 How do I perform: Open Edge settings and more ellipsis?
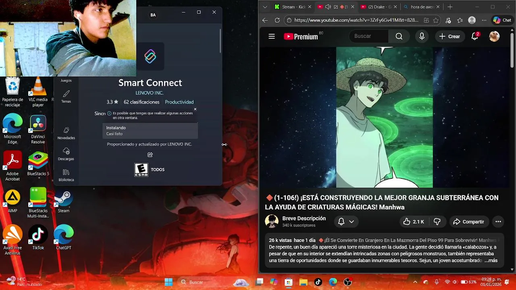click(x=484, y=20)
